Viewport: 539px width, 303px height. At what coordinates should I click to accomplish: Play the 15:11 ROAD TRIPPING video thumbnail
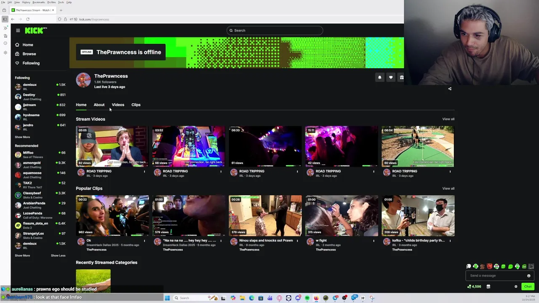342,146
